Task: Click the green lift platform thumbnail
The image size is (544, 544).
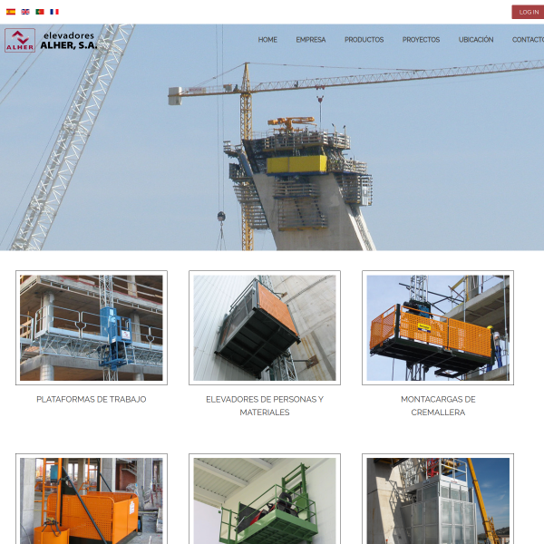Action: tap(265, 500)
